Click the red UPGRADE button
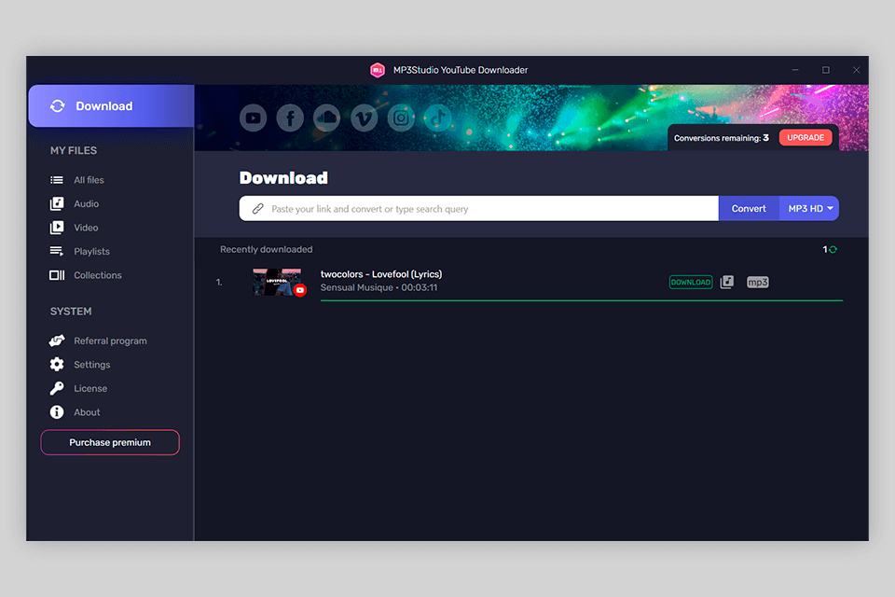The image size is (895, 597). point(805,137)
